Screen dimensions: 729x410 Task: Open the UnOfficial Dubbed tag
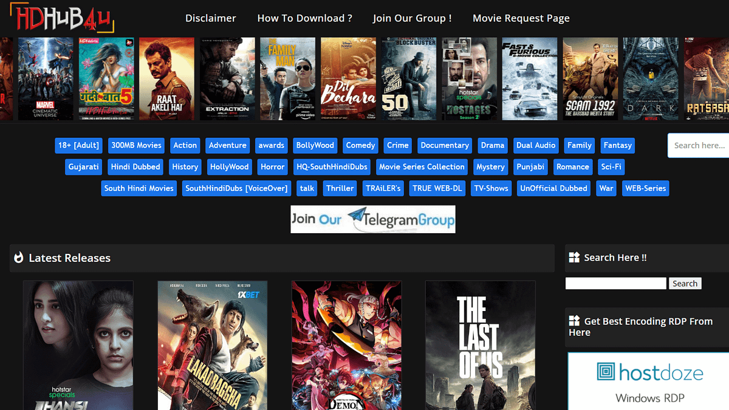click(554, 188)
